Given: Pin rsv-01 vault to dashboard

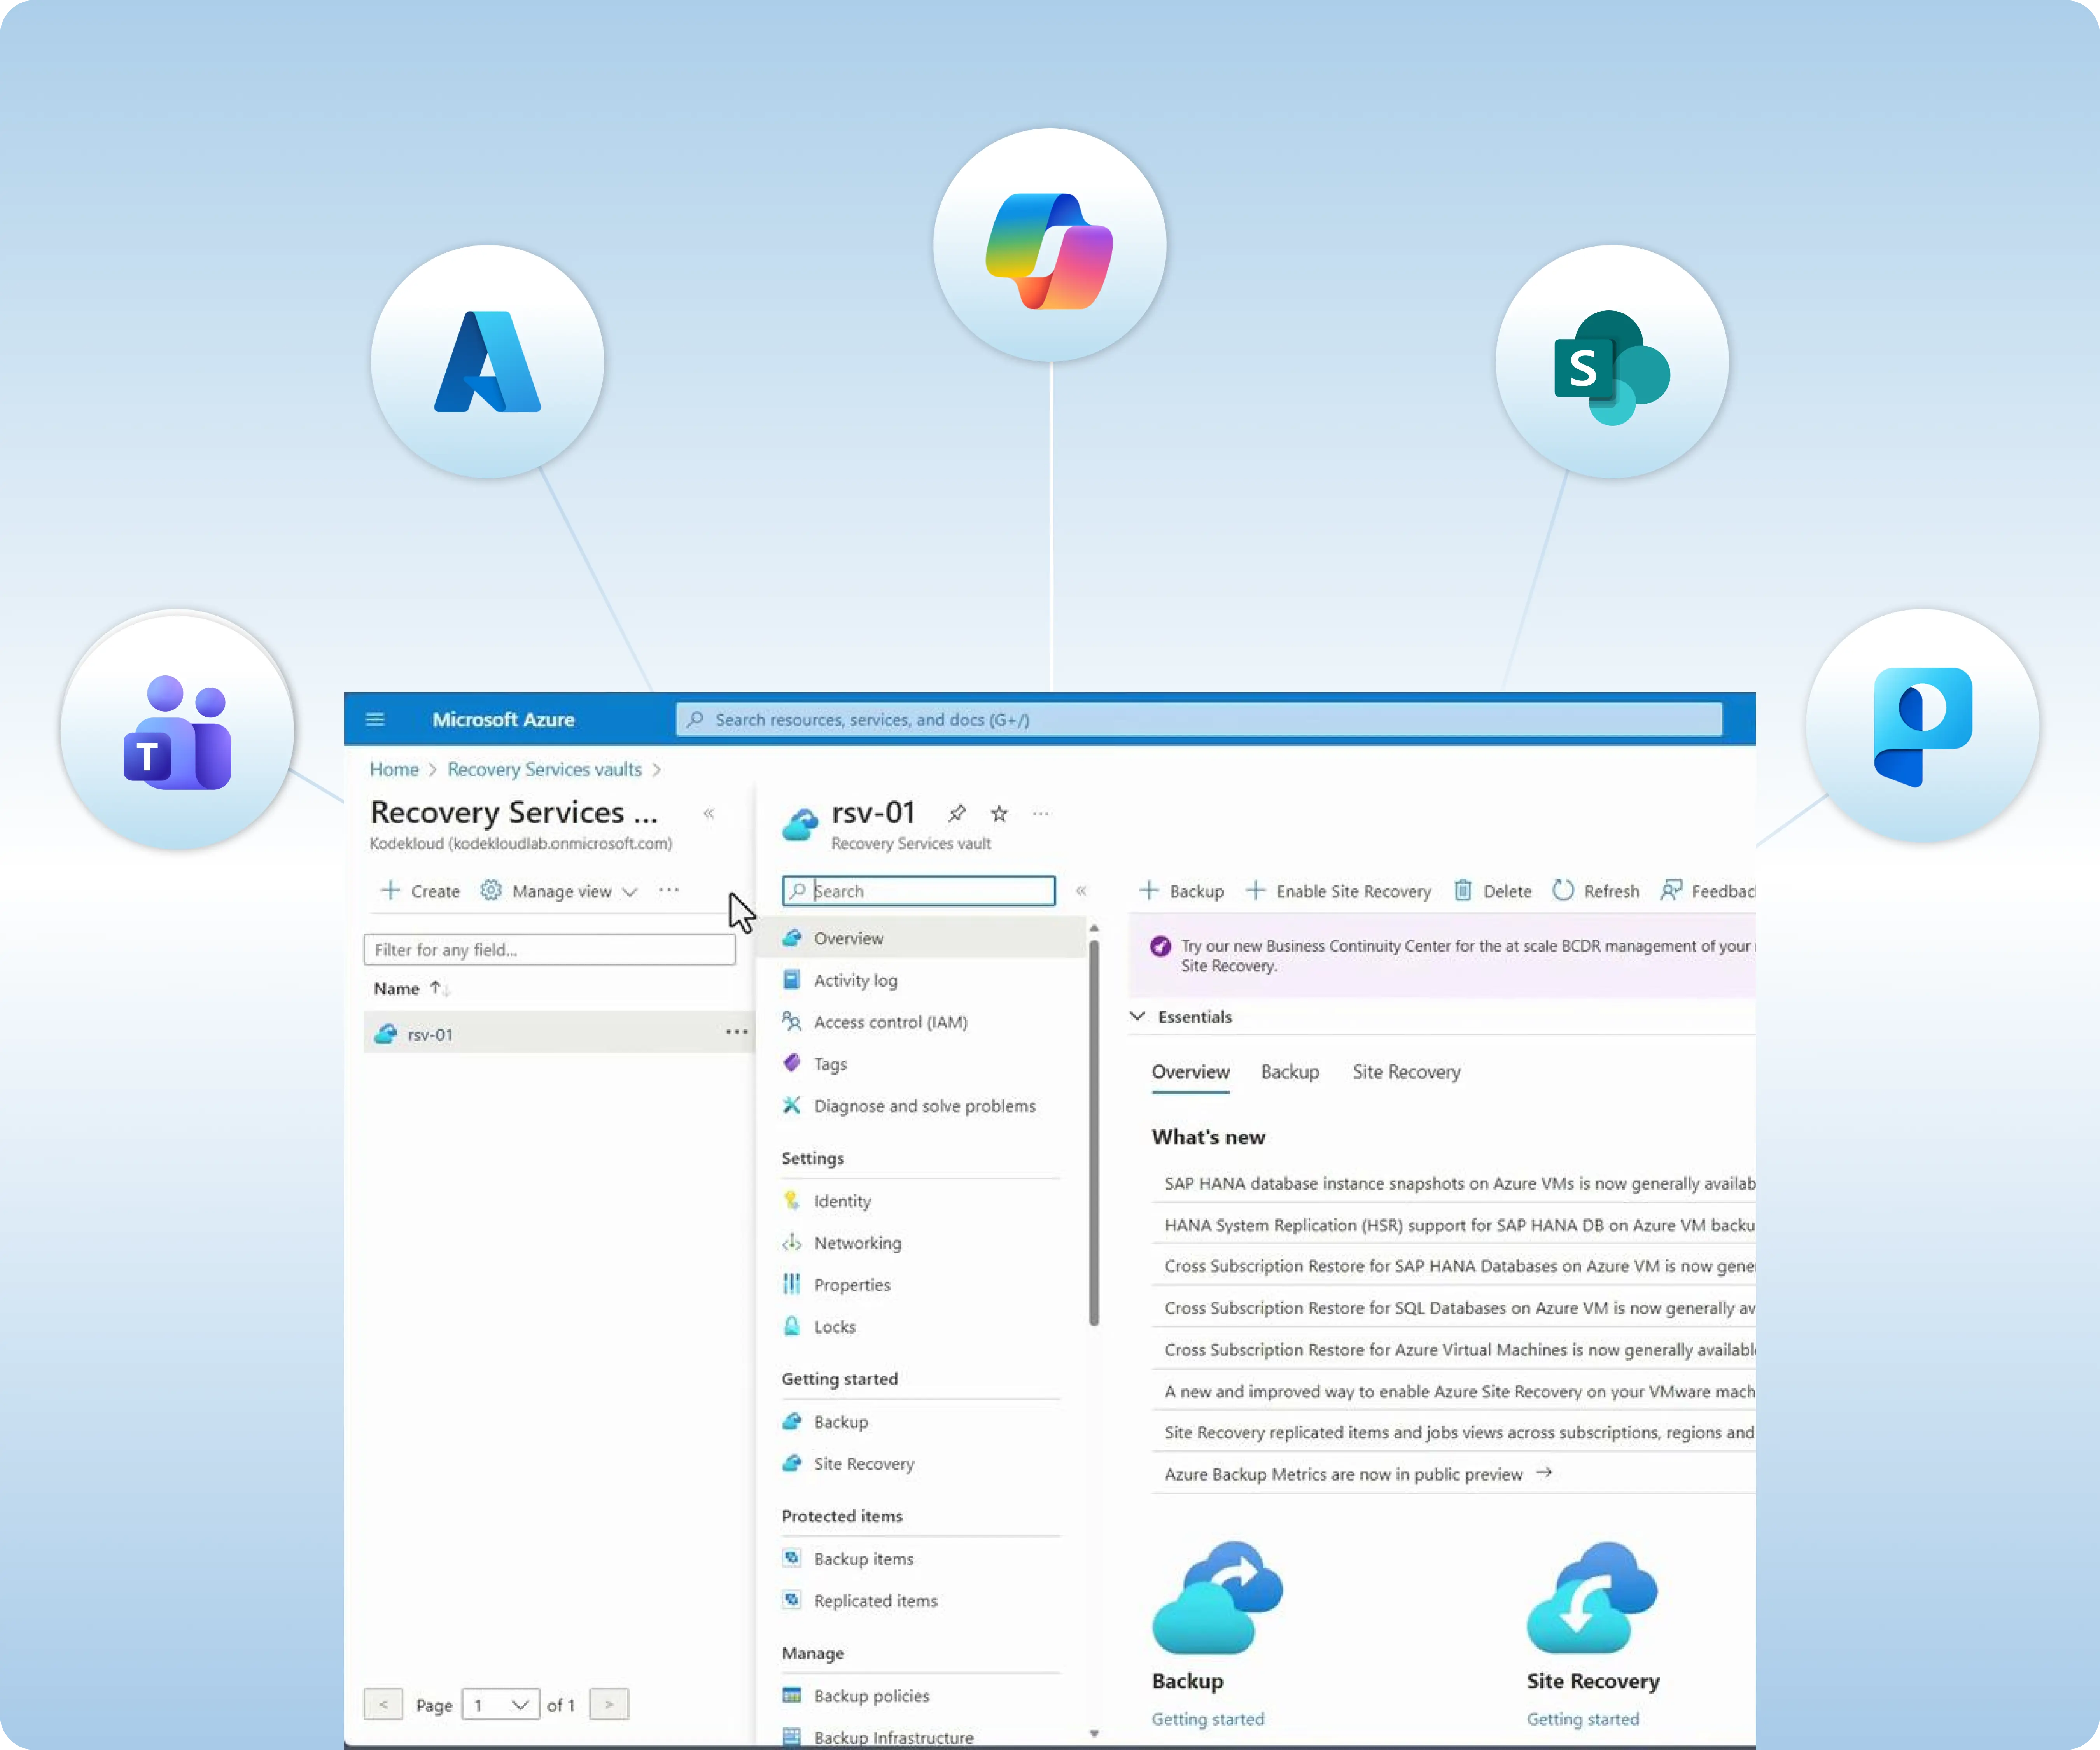Looking at the screenshot, I should (x=957, y=813).
